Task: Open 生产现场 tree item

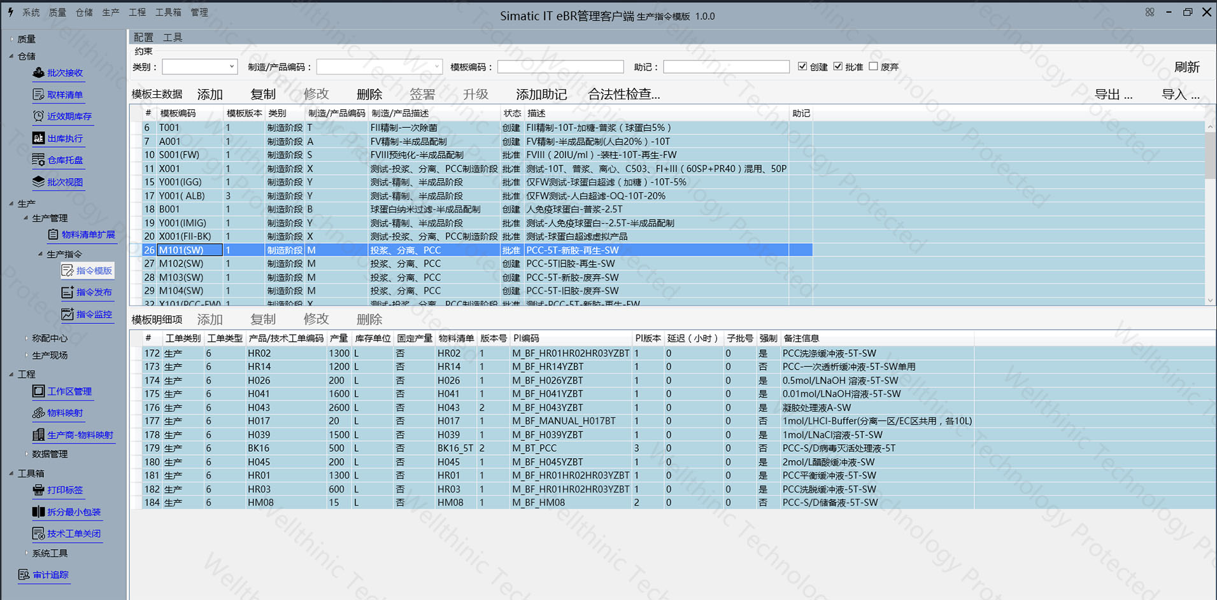Action: click(50, 355)
